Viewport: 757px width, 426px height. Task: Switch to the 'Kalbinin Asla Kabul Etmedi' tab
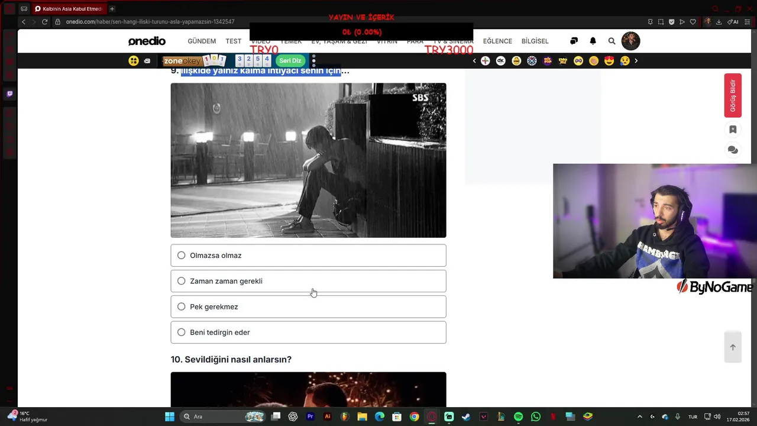(69, 9)
